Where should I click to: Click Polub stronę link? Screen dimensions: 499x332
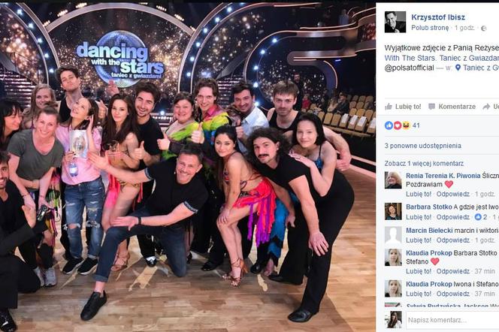(430, 28)
